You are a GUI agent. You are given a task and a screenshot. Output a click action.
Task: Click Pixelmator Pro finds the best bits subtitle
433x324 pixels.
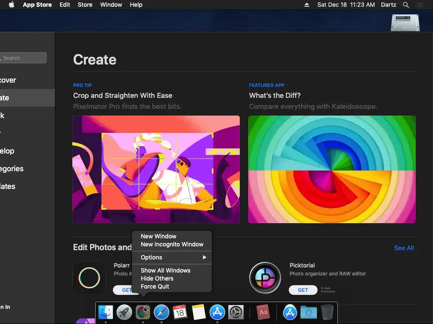(x=127, y=106)
